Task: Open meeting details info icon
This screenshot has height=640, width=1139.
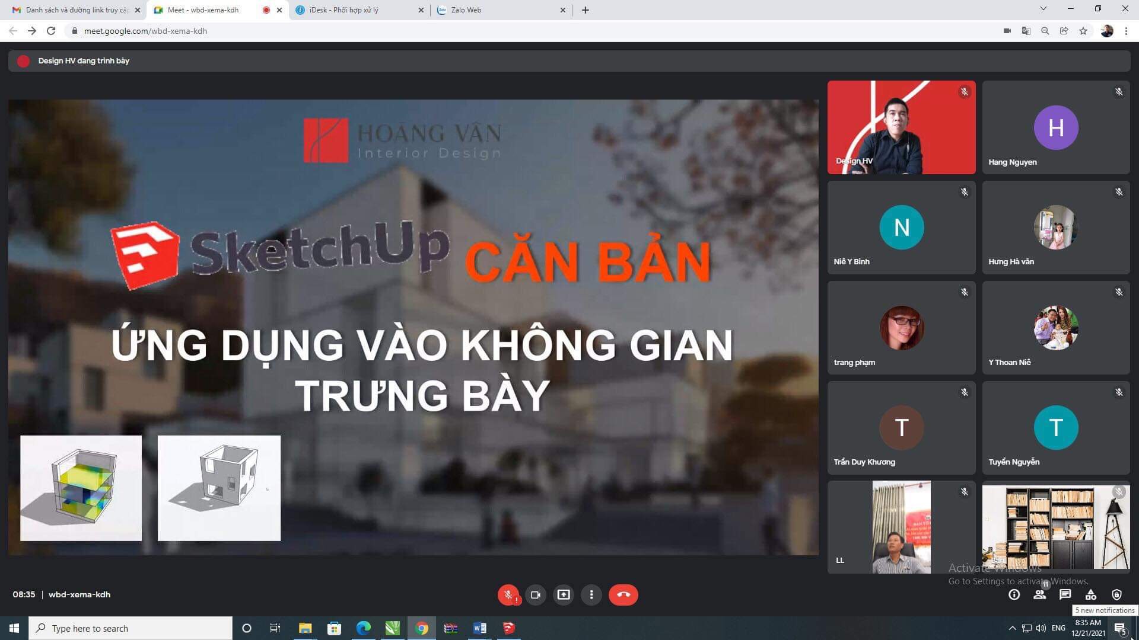Action: (x=1014, y=595)
